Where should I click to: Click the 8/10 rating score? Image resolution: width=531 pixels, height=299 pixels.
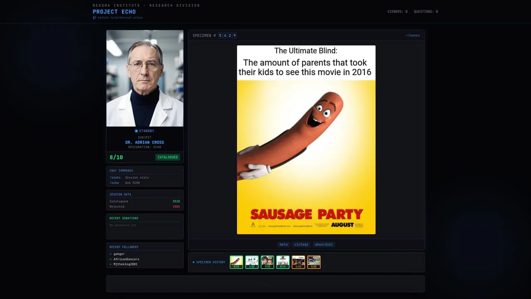[x=116, y=157]
